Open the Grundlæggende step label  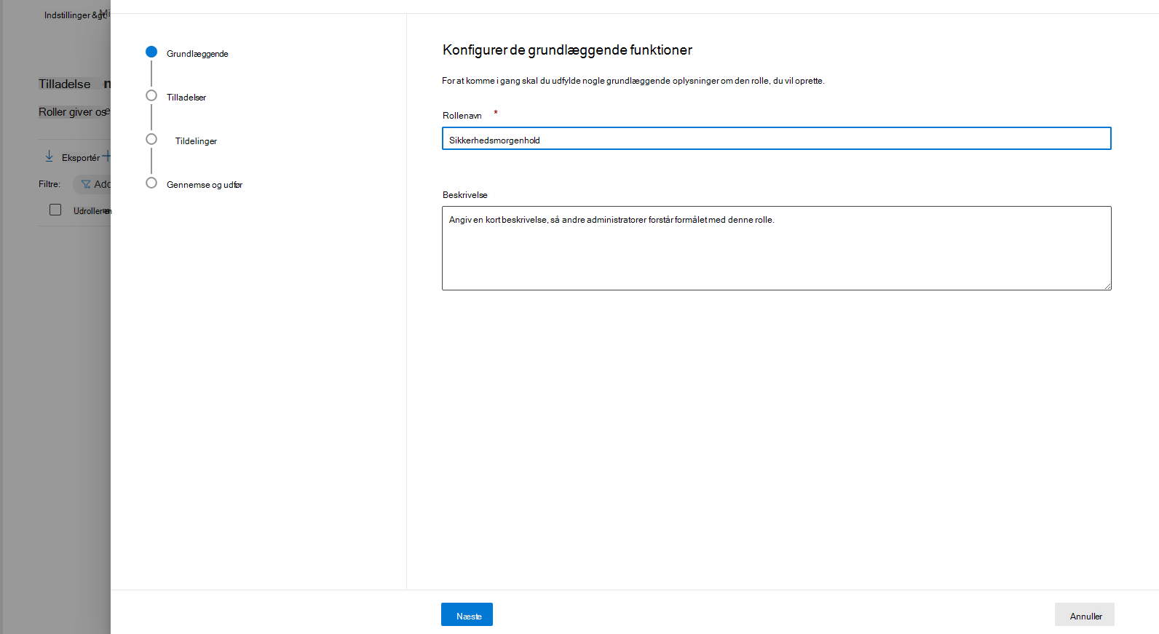point(197,54)
